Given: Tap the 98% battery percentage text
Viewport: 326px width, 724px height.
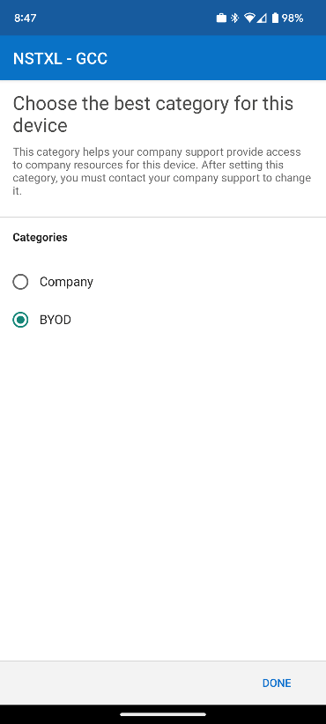Looking at the screenshot, I should [293, 18].
